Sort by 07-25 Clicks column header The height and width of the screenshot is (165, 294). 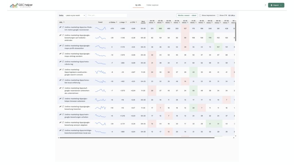226,22
